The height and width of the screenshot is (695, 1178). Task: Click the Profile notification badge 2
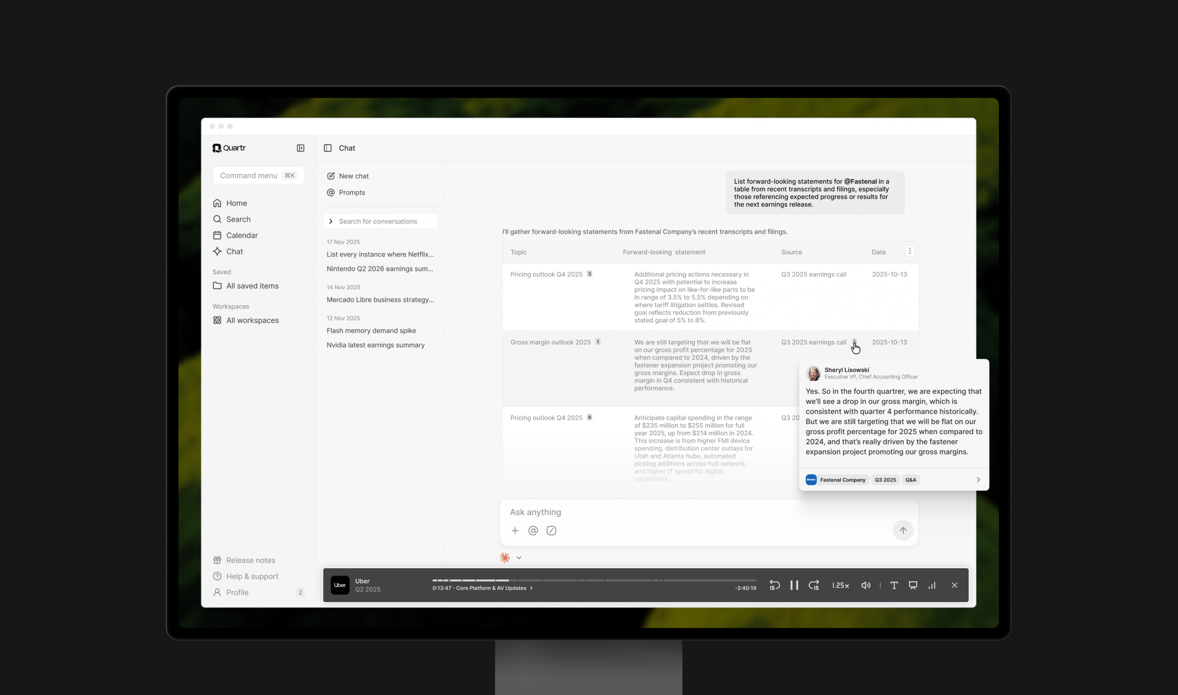coord(300,592)
